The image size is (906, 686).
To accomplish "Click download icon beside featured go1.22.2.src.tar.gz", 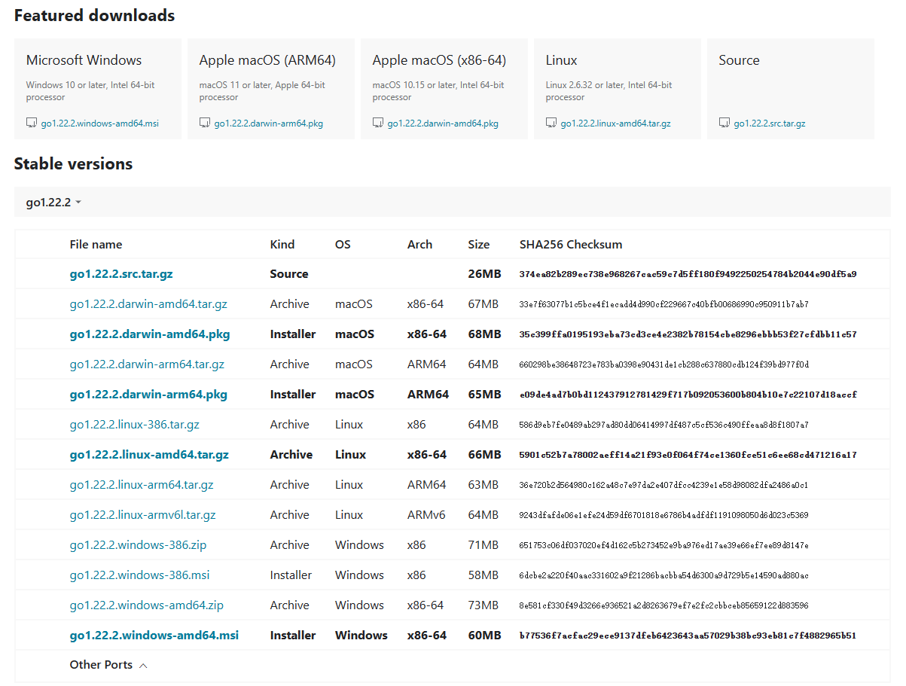I will click(x=724, y=123).
